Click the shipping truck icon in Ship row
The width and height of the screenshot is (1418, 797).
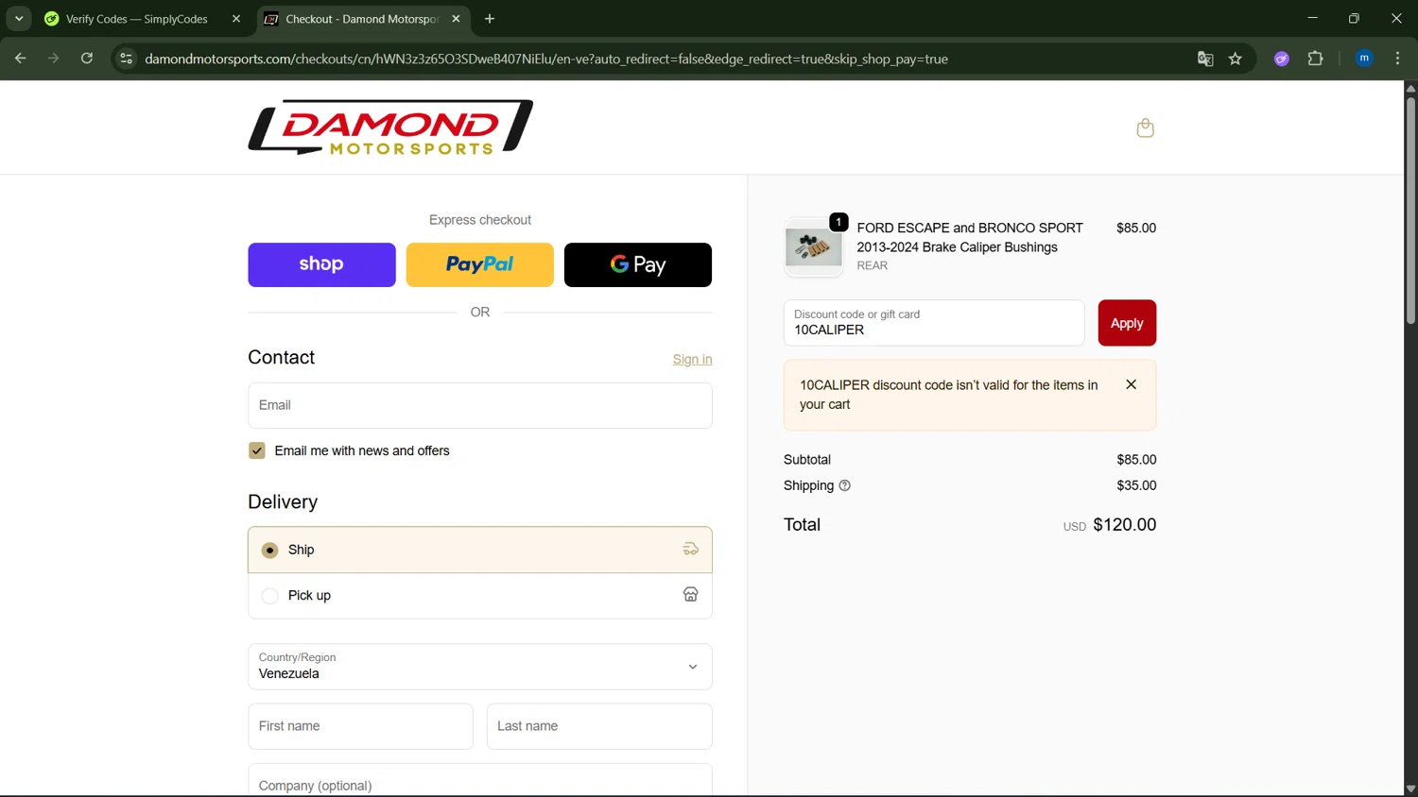click(691, 550)
